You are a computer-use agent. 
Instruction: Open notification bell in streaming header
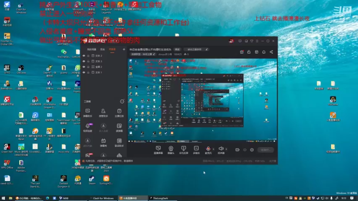(x=264, y=52)
